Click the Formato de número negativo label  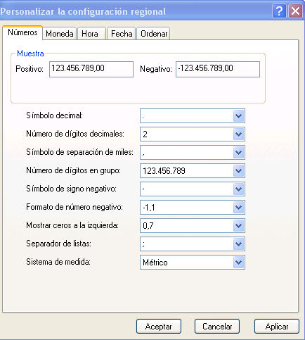[74, 207]
